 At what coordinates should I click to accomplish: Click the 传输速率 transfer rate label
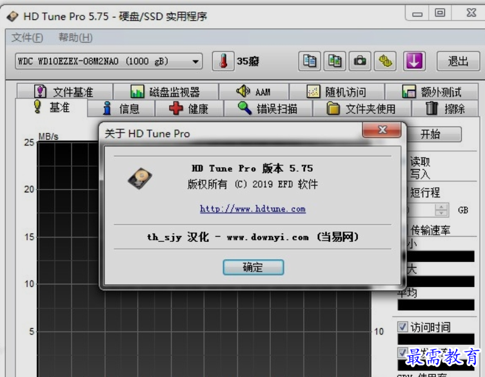pyautogui.click(x=430, y=230)
